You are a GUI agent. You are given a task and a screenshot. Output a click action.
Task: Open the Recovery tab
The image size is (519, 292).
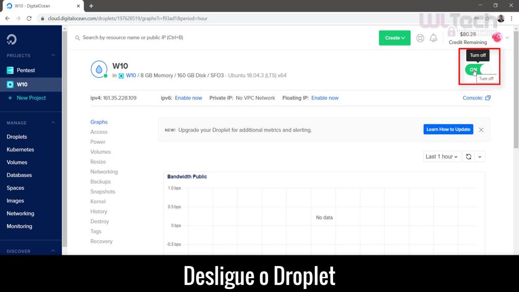pos(101,241)
